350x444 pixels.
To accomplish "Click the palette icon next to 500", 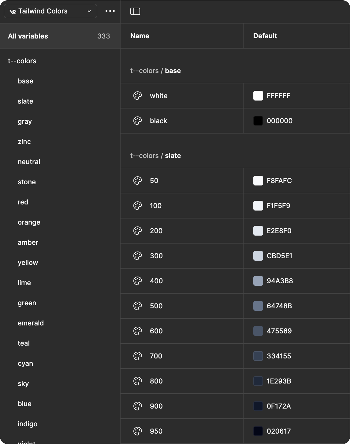I will tap(138, 306).
